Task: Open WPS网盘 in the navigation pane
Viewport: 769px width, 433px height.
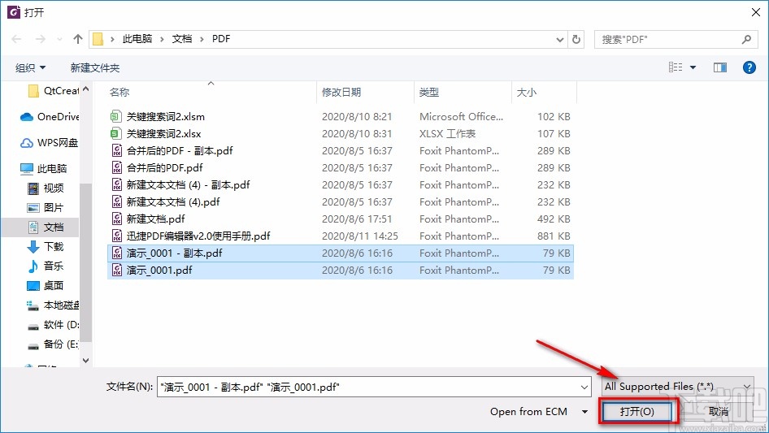Action: [49, 143]
